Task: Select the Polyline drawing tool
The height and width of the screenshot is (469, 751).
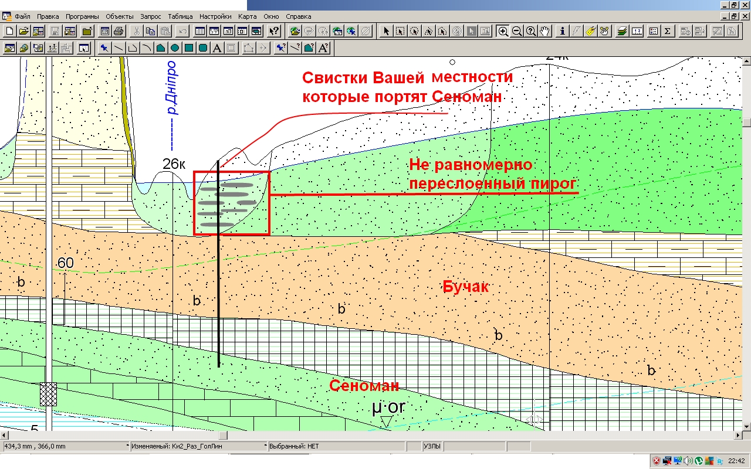Action: pyautogui.click(x=133, y=48)
